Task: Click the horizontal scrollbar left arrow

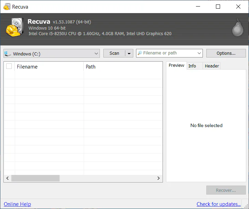Action: pos(8,178)
